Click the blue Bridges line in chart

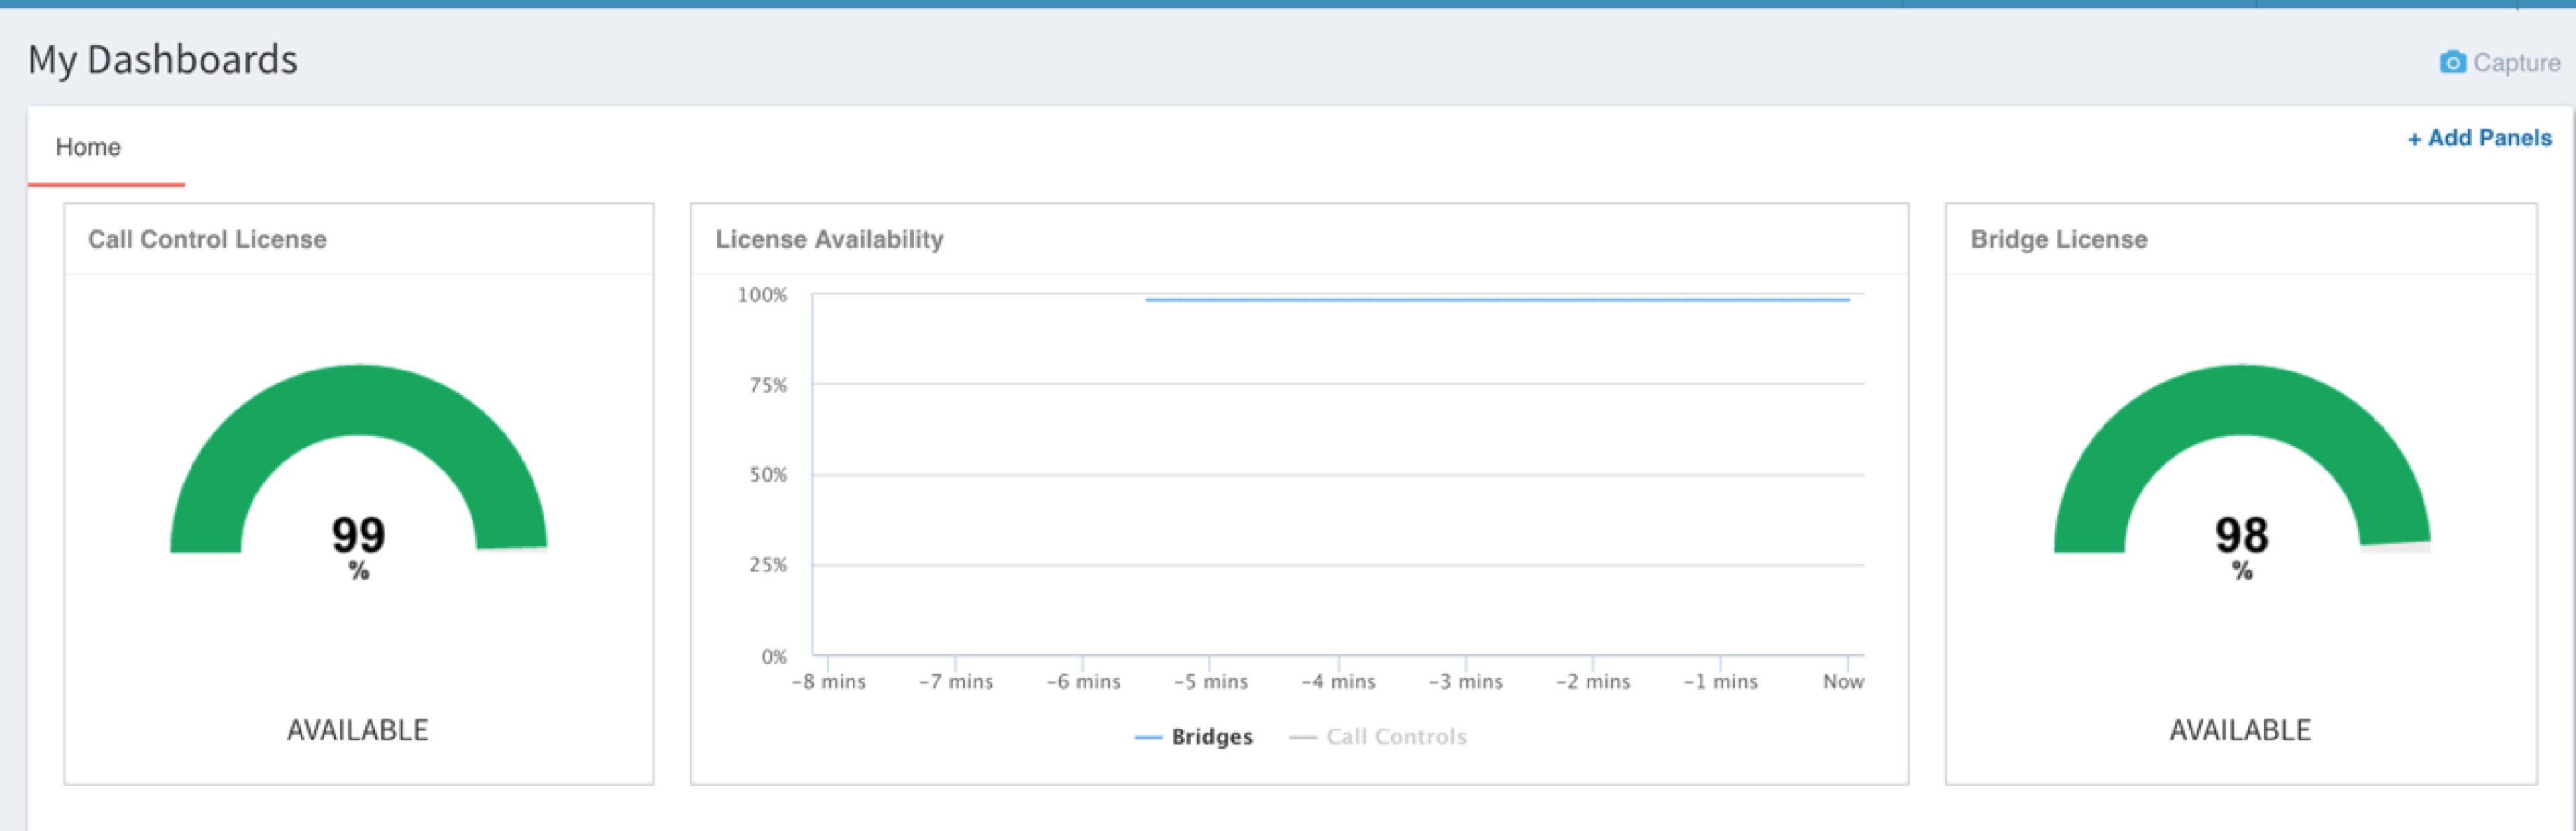(x=1497, y=299)
